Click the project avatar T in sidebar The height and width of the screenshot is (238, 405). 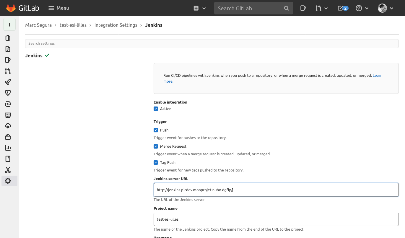coord(9,24)
